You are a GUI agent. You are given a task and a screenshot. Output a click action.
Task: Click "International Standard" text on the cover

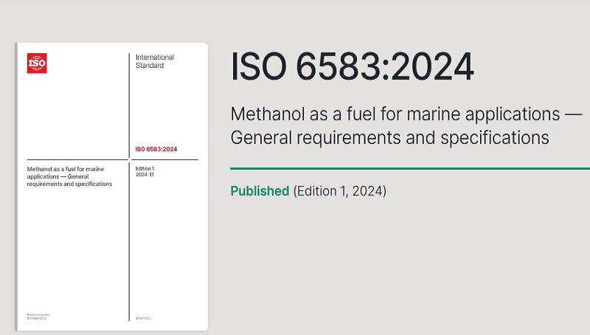(155, 61)
